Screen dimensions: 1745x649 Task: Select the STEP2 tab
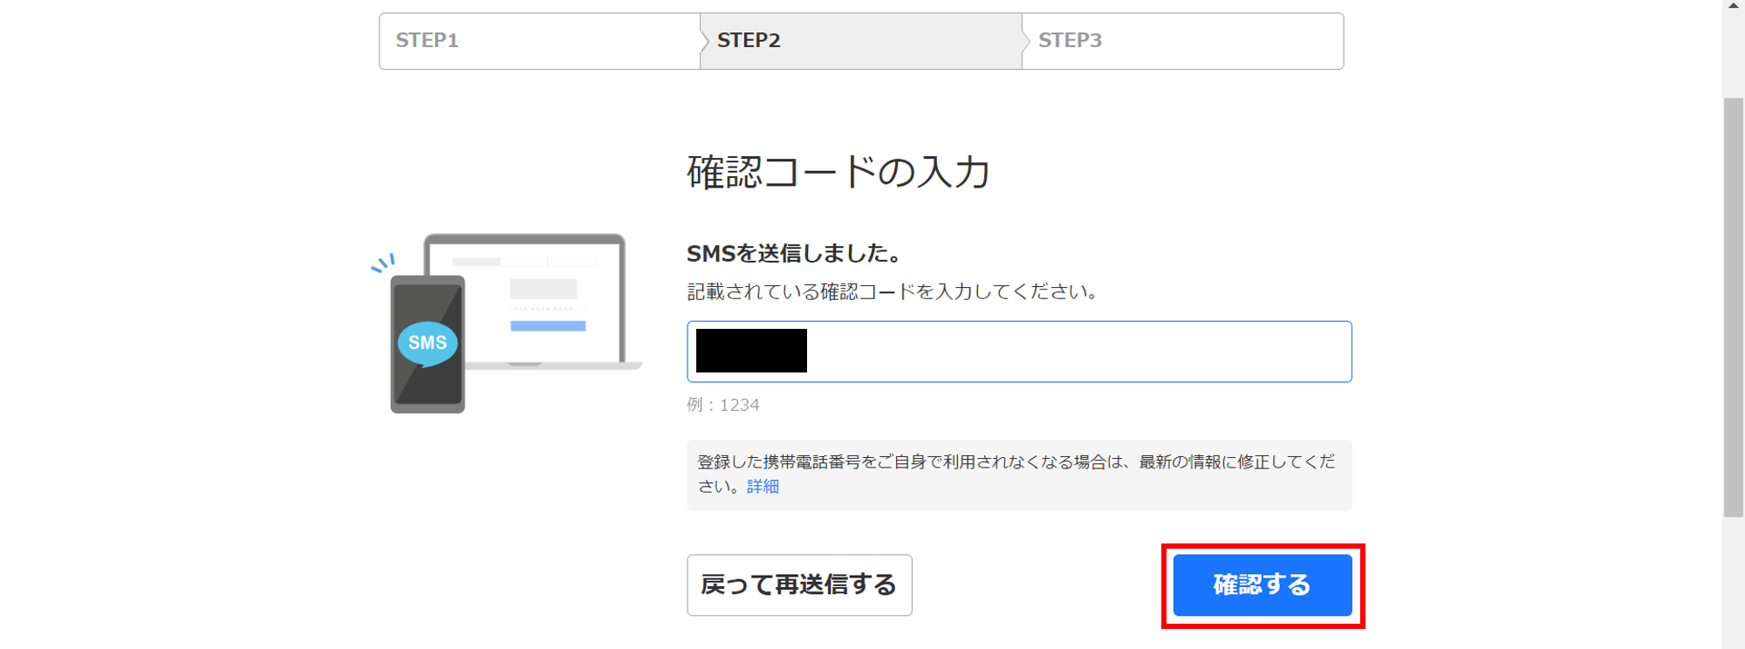(861, 41)
